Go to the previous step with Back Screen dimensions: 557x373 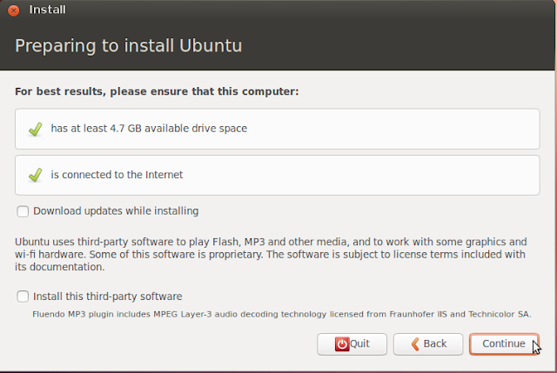click(427, 343)
